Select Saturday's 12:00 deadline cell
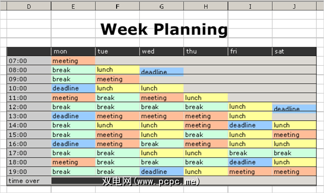This screenshot has width=324, height=193. 295,109
